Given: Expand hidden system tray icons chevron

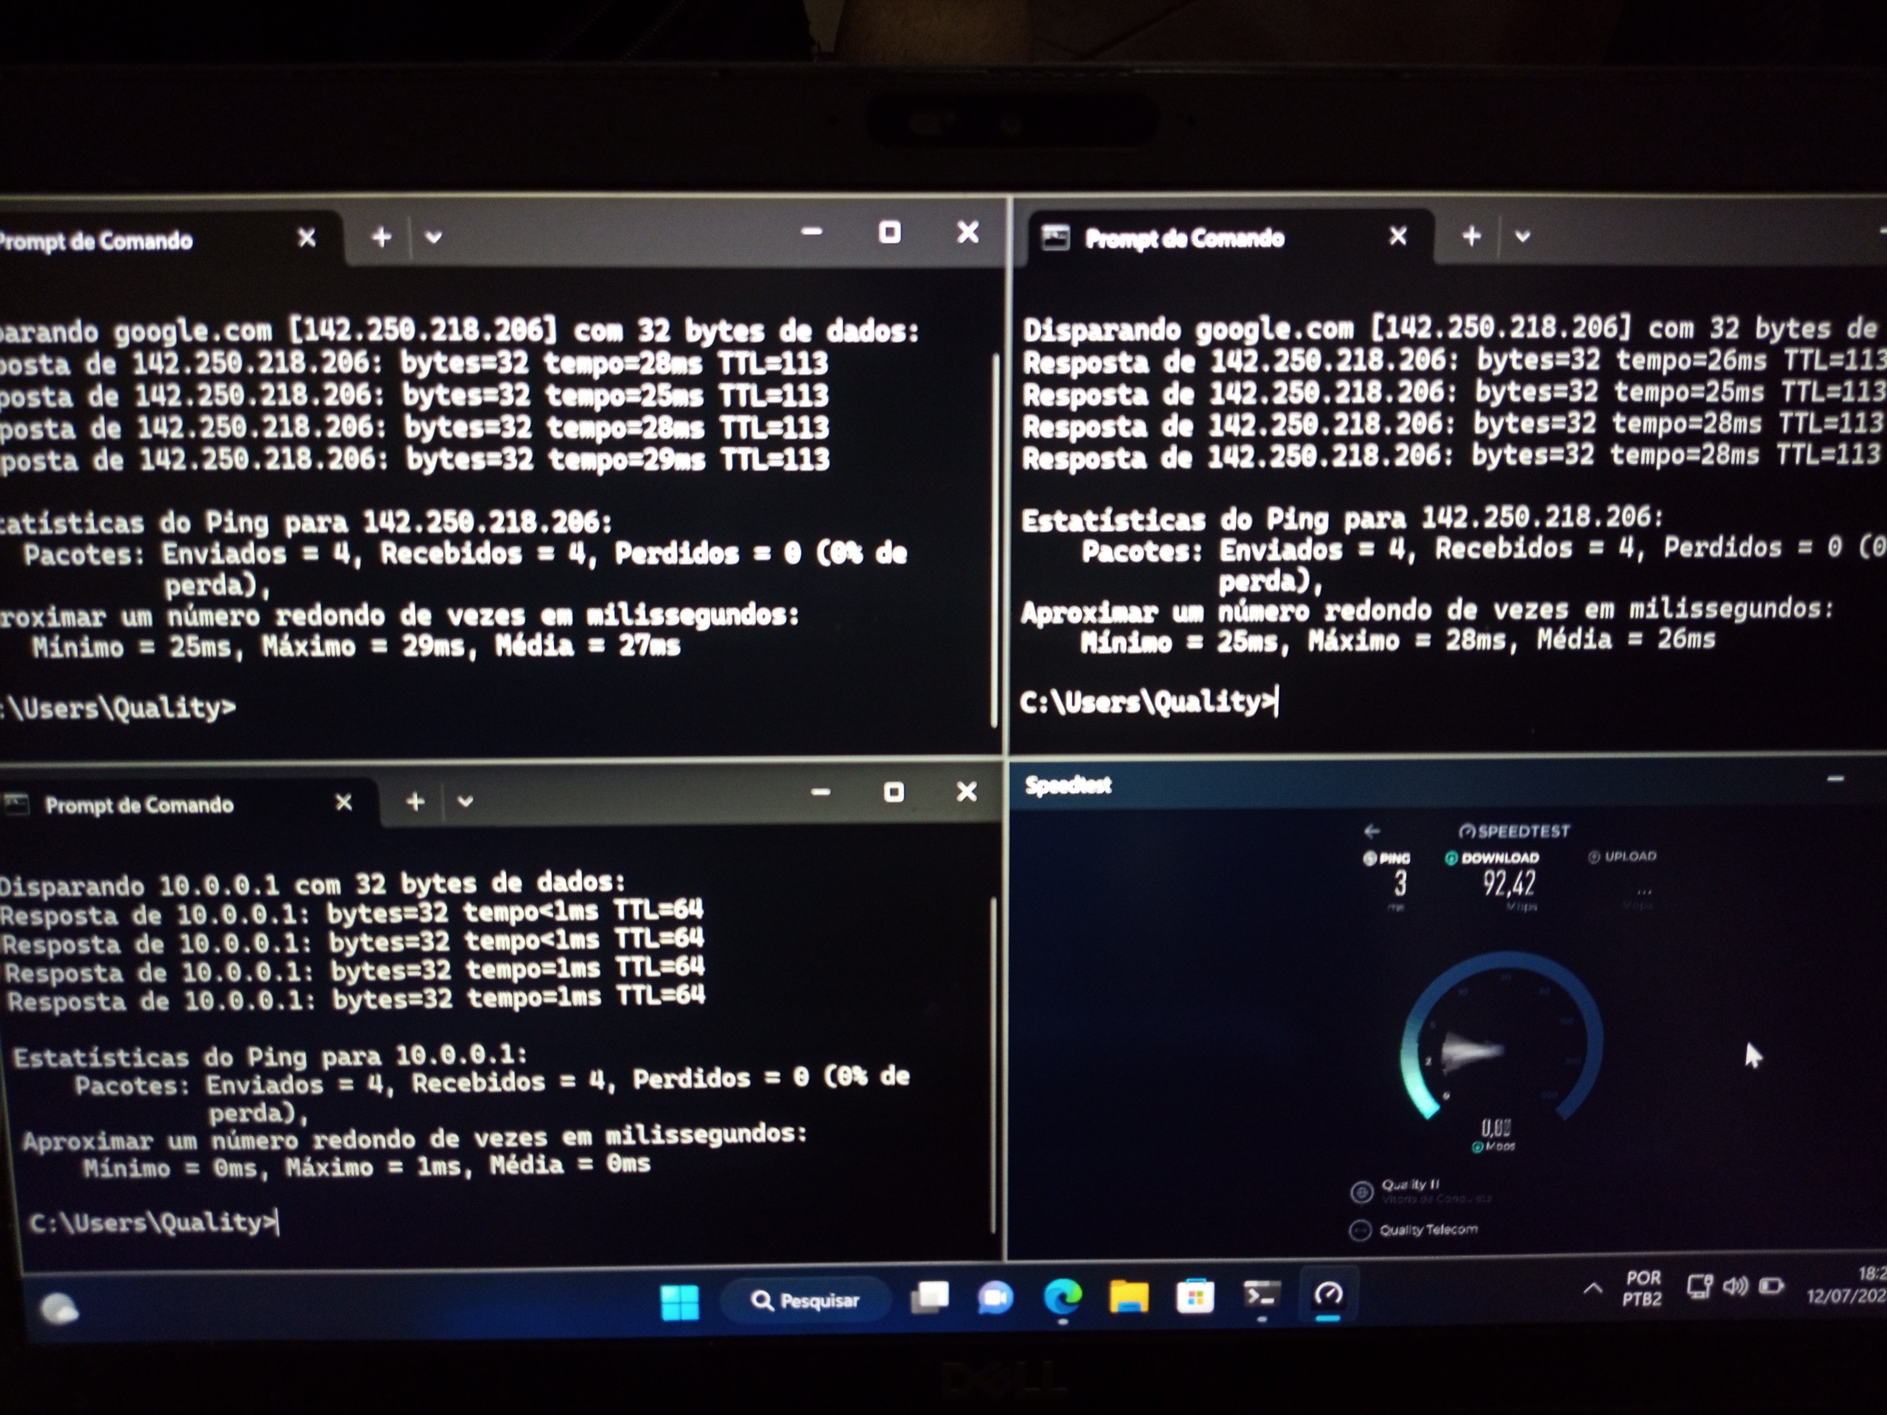Looking at the screenshot, I should [x=1592, y=1289].
